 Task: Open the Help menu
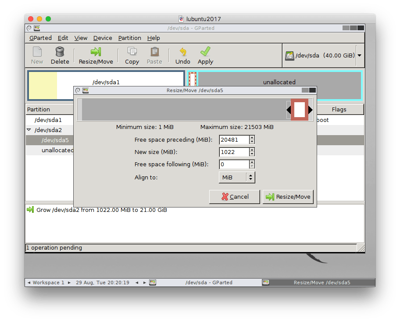point(154,38)
